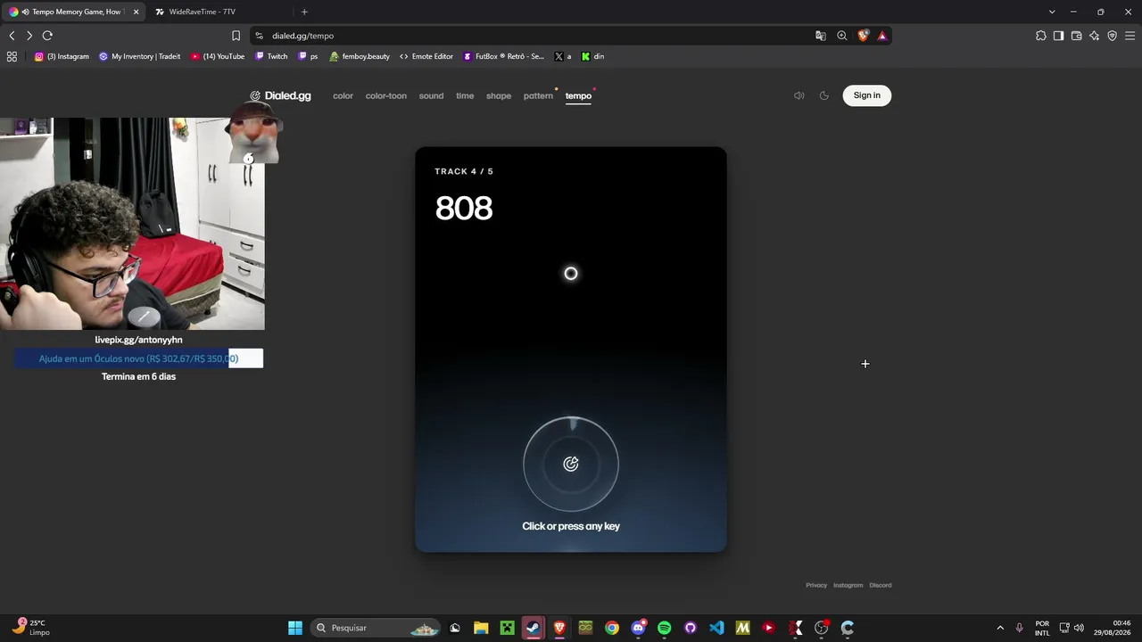Open File Explorer from taskbar

click(481, 628)
